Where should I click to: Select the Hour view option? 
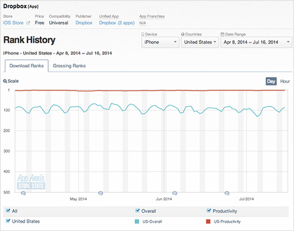(285, 81)
